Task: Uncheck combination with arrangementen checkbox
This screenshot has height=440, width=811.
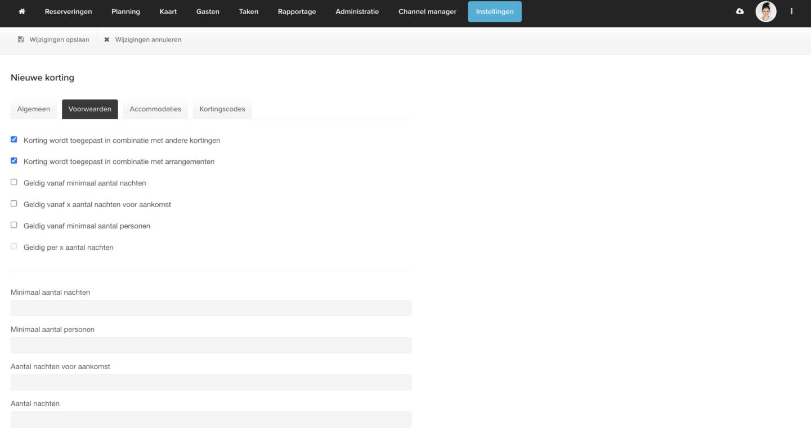Action: 14,161
